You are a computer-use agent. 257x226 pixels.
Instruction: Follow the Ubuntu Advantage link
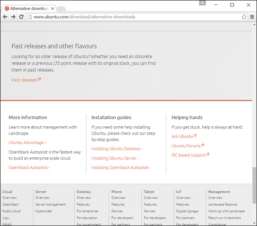tap(27, 143)
